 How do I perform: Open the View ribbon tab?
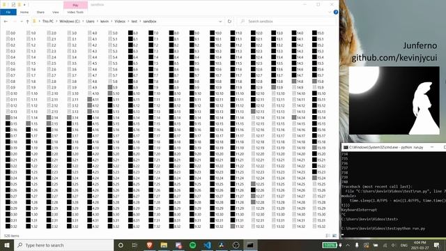tap(56, 13)
